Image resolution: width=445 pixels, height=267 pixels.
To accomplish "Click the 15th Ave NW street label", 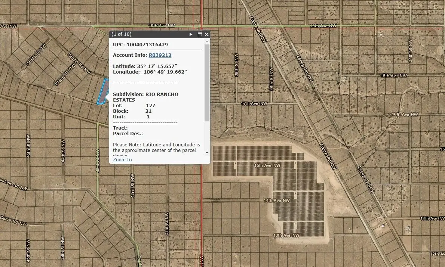I will pos(267,165).
